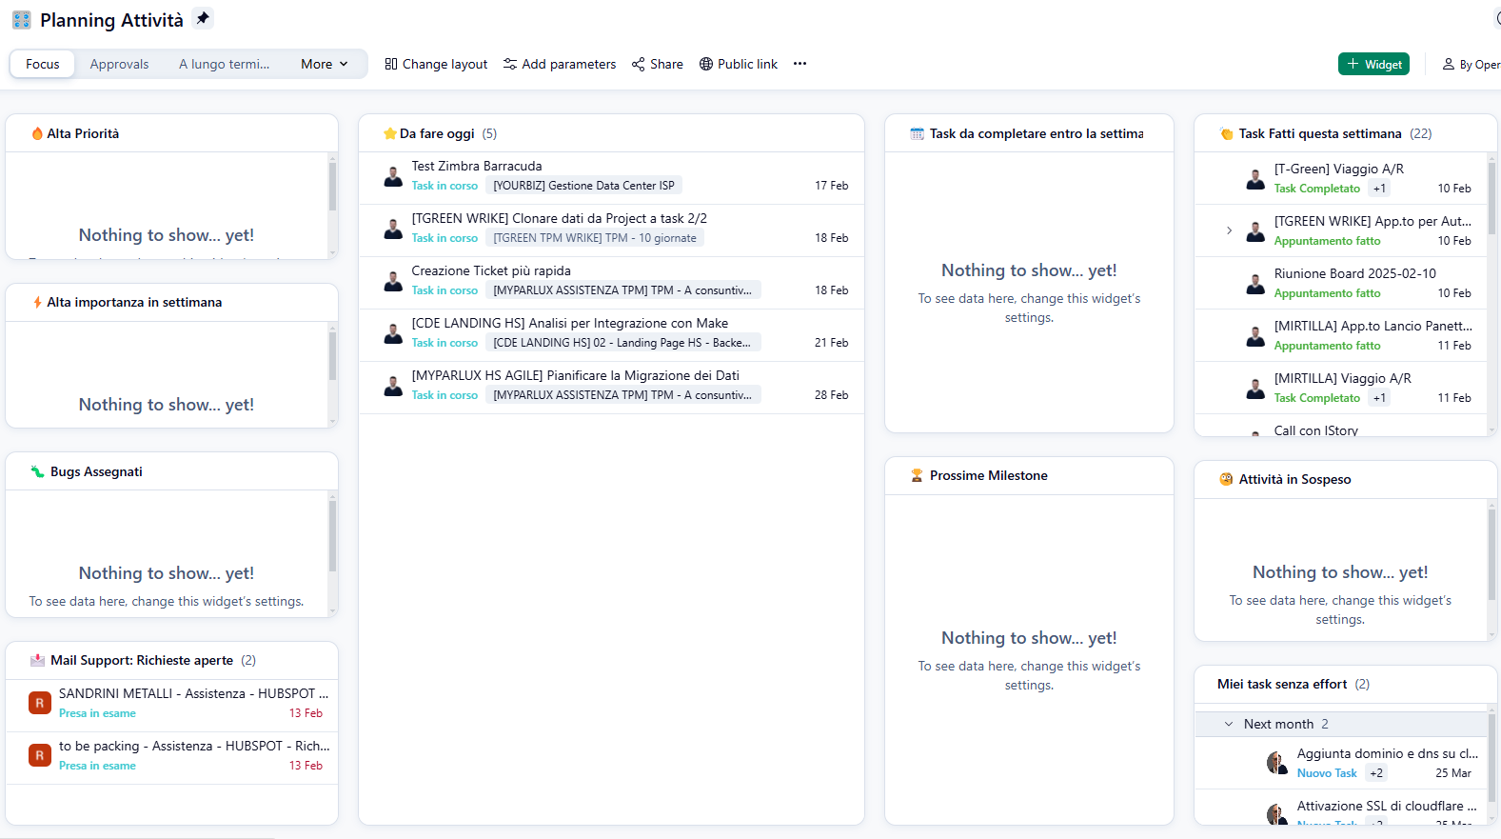Click the avatar on Aggiunta dominio task
Image resolution: width=1501 pixels, height=839 pixels.
[1276, 763]
